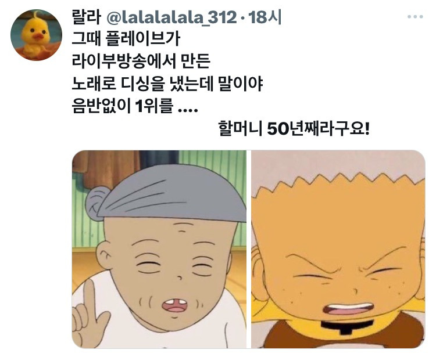Viewport: 436px width, 357px height.
Task: Open the @lalalalala_312 handle link
Action: tap(172, 17)
